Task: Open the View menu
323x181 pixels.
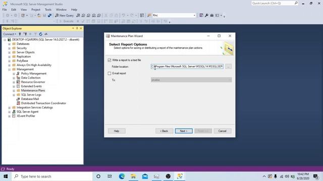Action: click(24, 10)
